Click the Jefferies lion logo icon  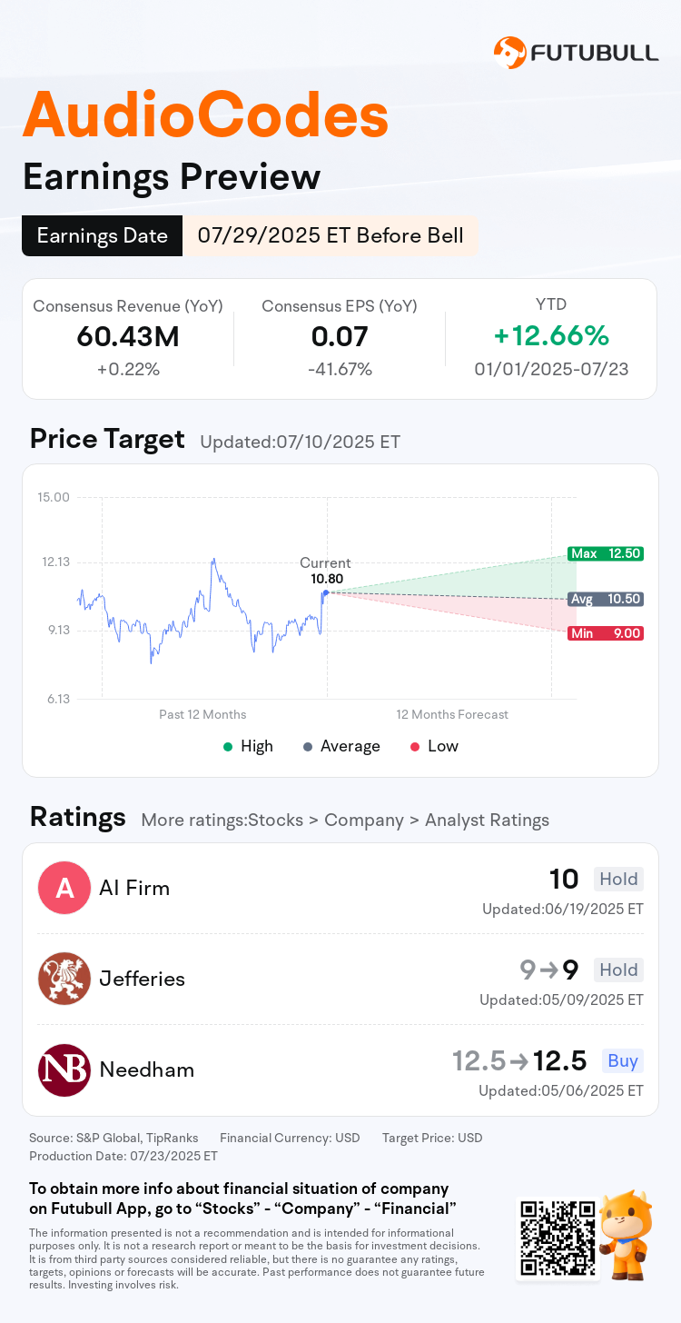[64, 979]
